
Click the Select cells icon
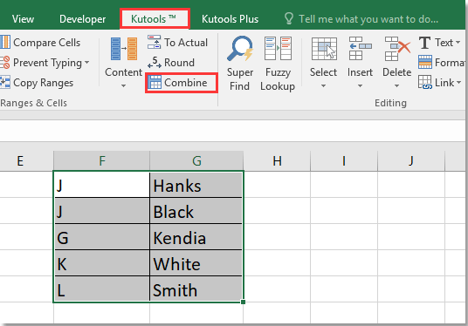coord(324,49)
